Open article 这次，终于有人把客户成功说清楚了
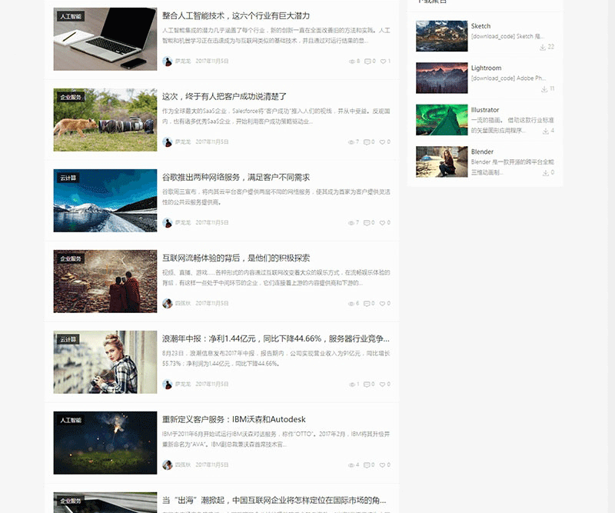Screen dimensions: 615x513 (x=224, y=97)
